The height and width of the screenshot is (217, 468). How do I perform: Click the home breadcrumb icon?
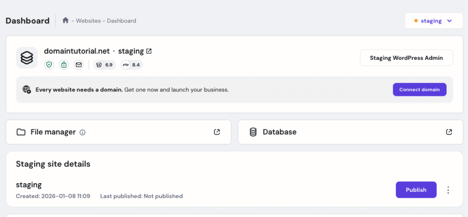(66, 21)
